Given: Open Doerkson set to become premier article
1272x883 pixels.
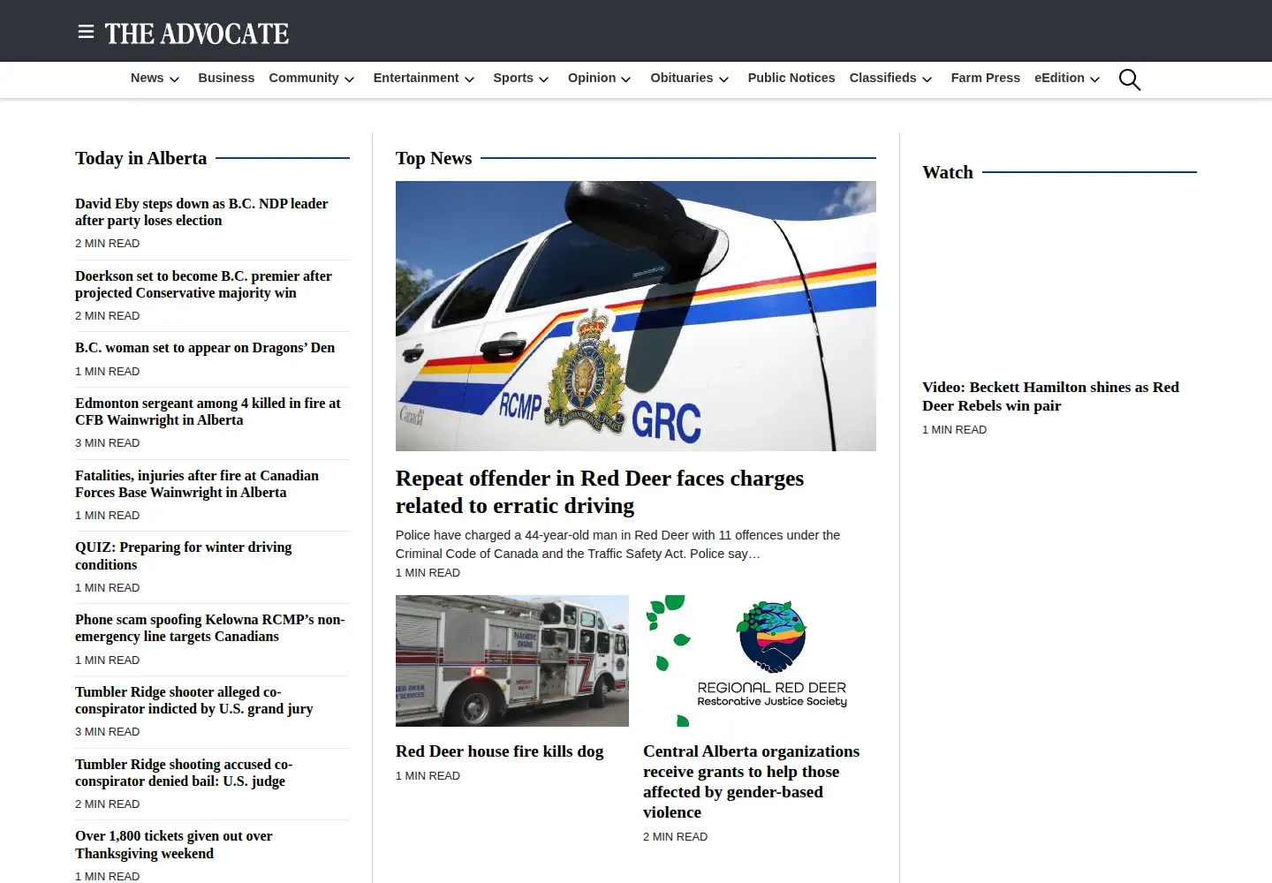Looking at the screenshot, I should pyautogui.click(x=203, y=284).
